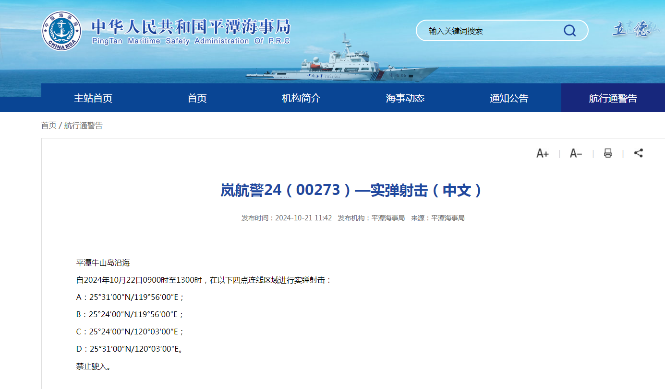Increase font size with A+ icon
The image size is (665, 389).
click(x=543, y=153)
